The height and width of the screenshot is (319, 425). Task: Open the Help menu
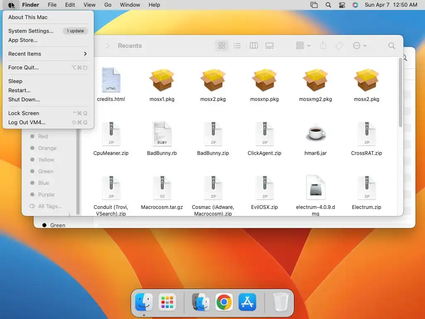154,5
